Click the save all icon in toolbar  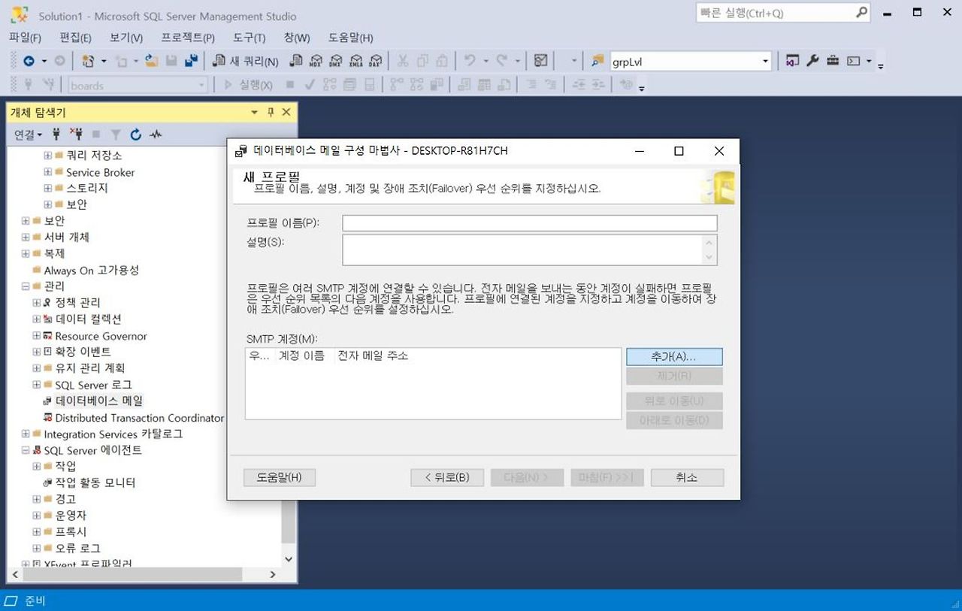click(x=190, y=61)
